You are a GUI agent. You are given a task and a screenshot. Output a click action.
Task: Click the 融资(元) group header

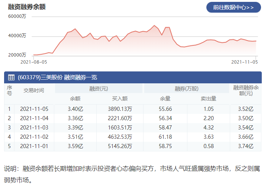tap(99, 89)
